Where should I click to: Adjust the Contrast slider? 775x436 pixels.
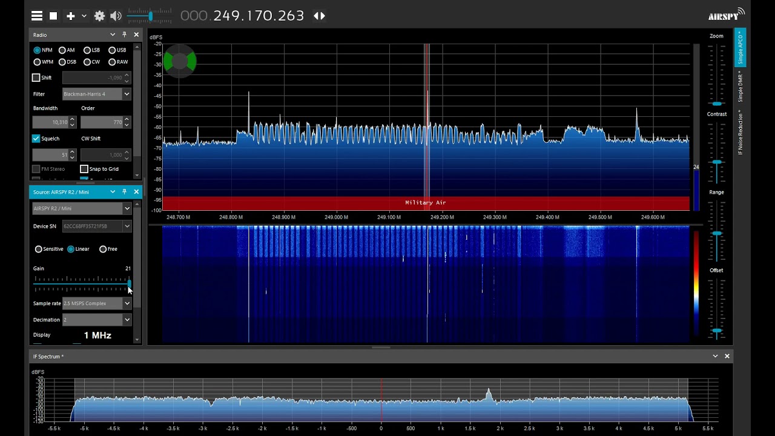click(717, 153)
